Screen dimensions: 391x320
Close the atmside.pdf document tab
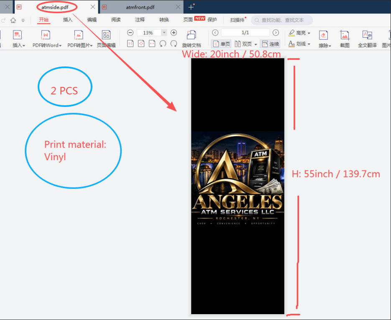93,7
